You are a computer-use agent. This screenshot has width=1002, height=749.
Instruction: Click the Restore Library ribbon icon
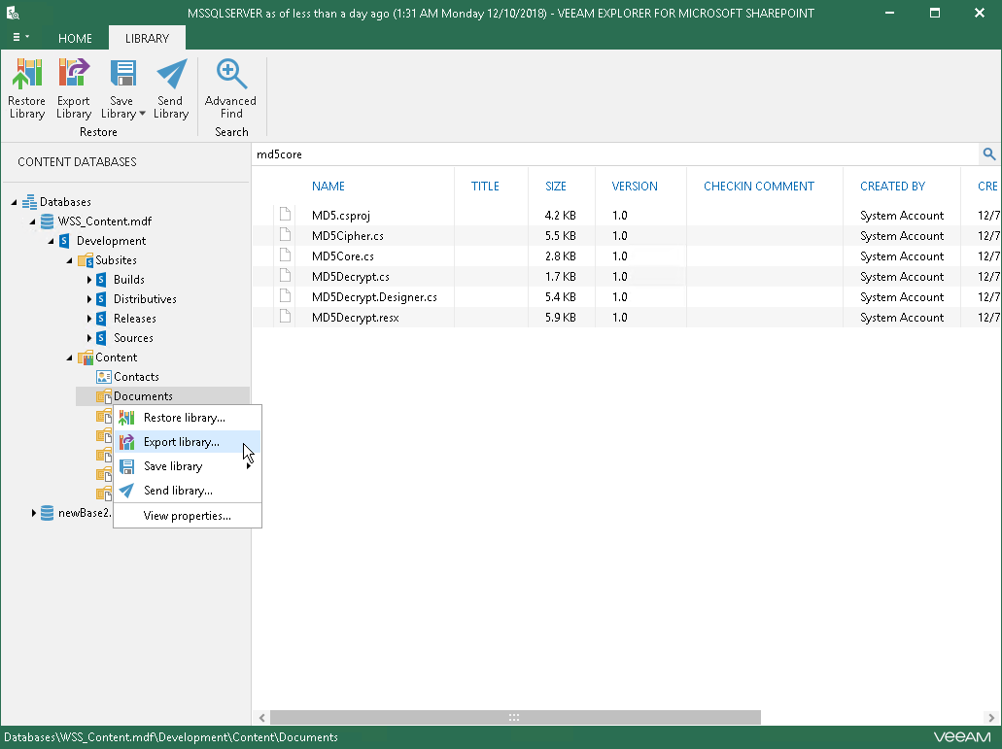click(x=27, y=74)
